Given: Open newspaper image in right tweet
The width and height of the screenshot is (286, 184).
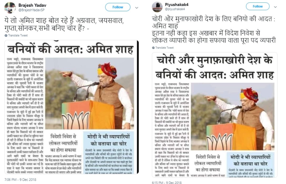Looking at the screenshot, I should pyautogui.click(x=214, y=115).
